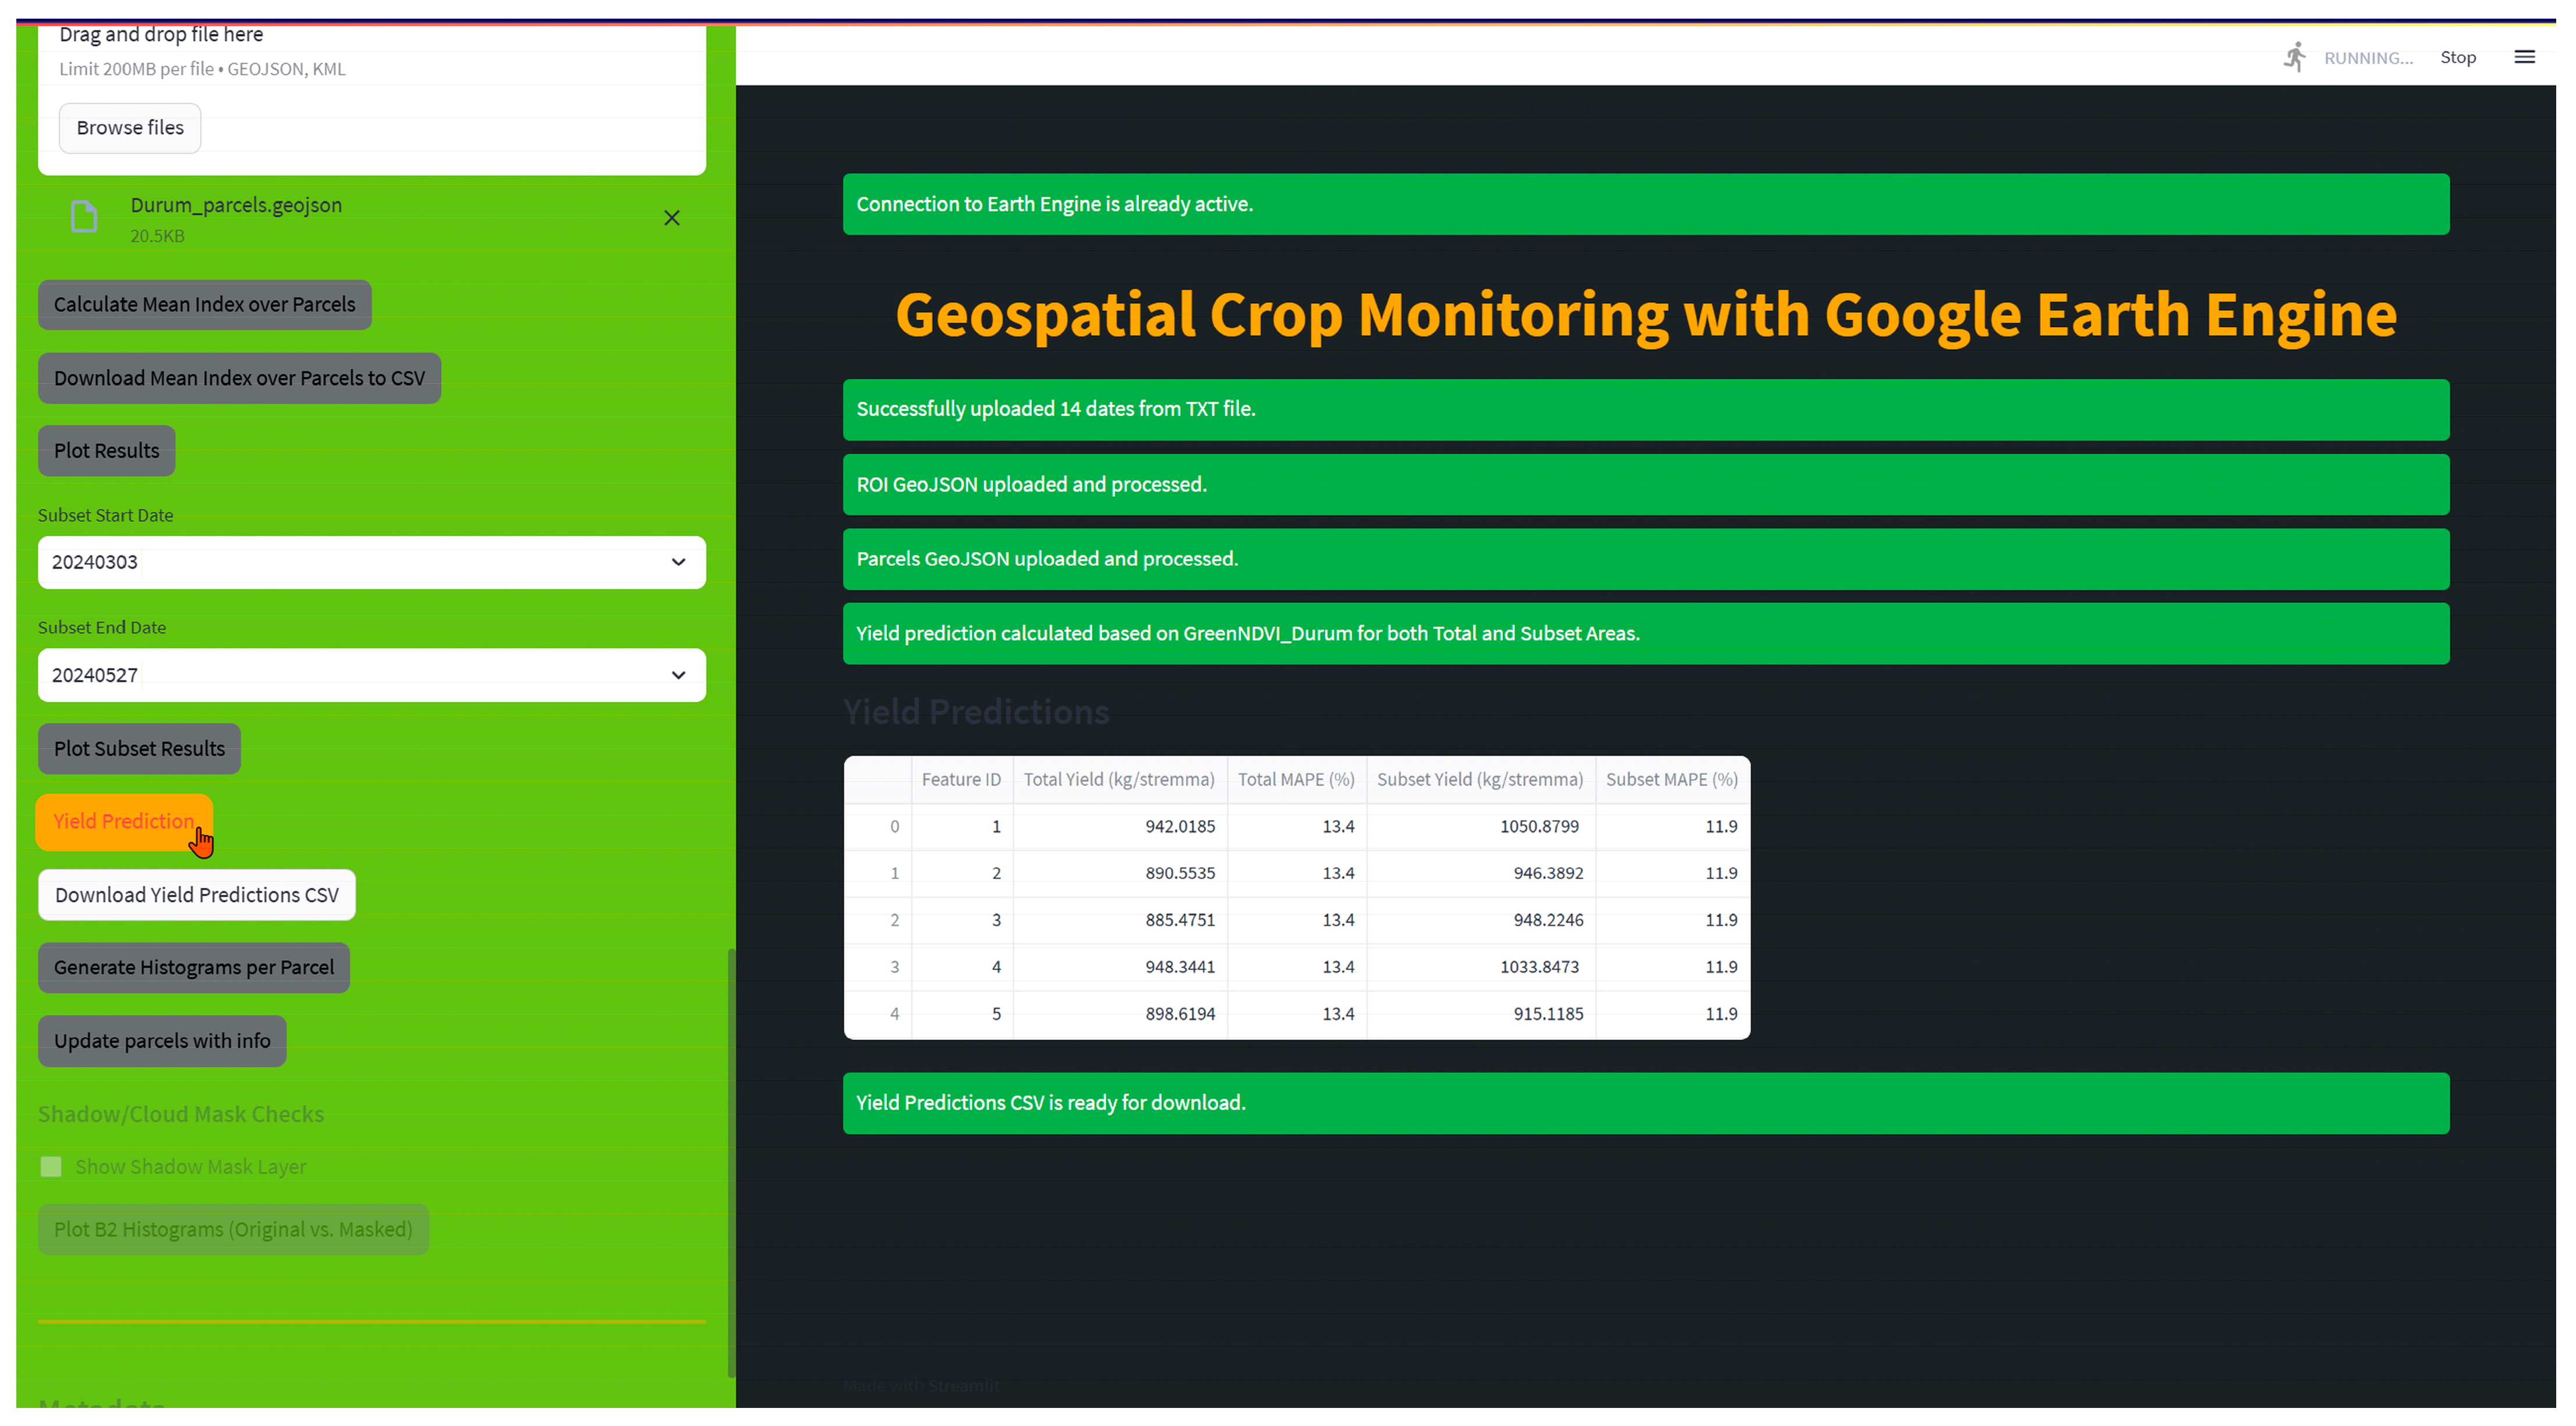This screenshot has width=2576, height=1426.
Task: Download Yield Predictions CSV
Action: pos(197,895)
